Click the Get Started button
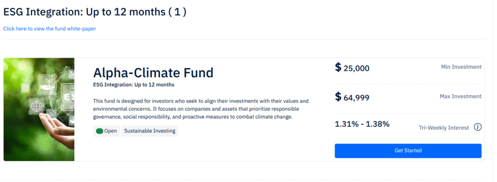 408,150
